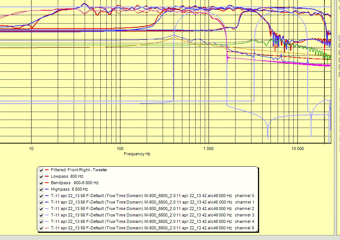
Task: Click the 'Frequency Hz' axis title
Action: point(137,154)
